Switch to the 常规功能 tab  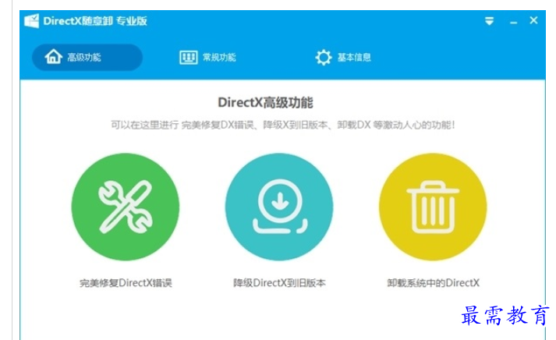pyautogui.click(x=207, y=57)
